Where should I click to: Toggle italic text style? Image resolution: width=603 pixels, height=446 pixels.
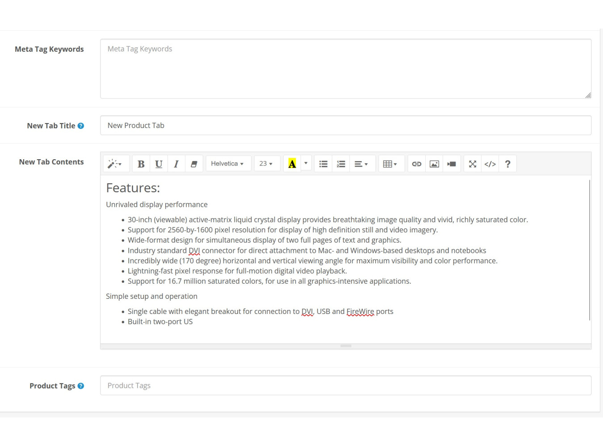pyautogui.click(x=176, y=164)
